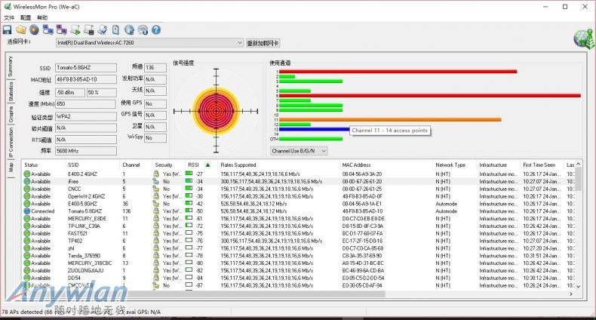Click the SSID field showing Tomato-5.8GHZ
The height and width of the screenshot is (320, 596).
(86, 68)
